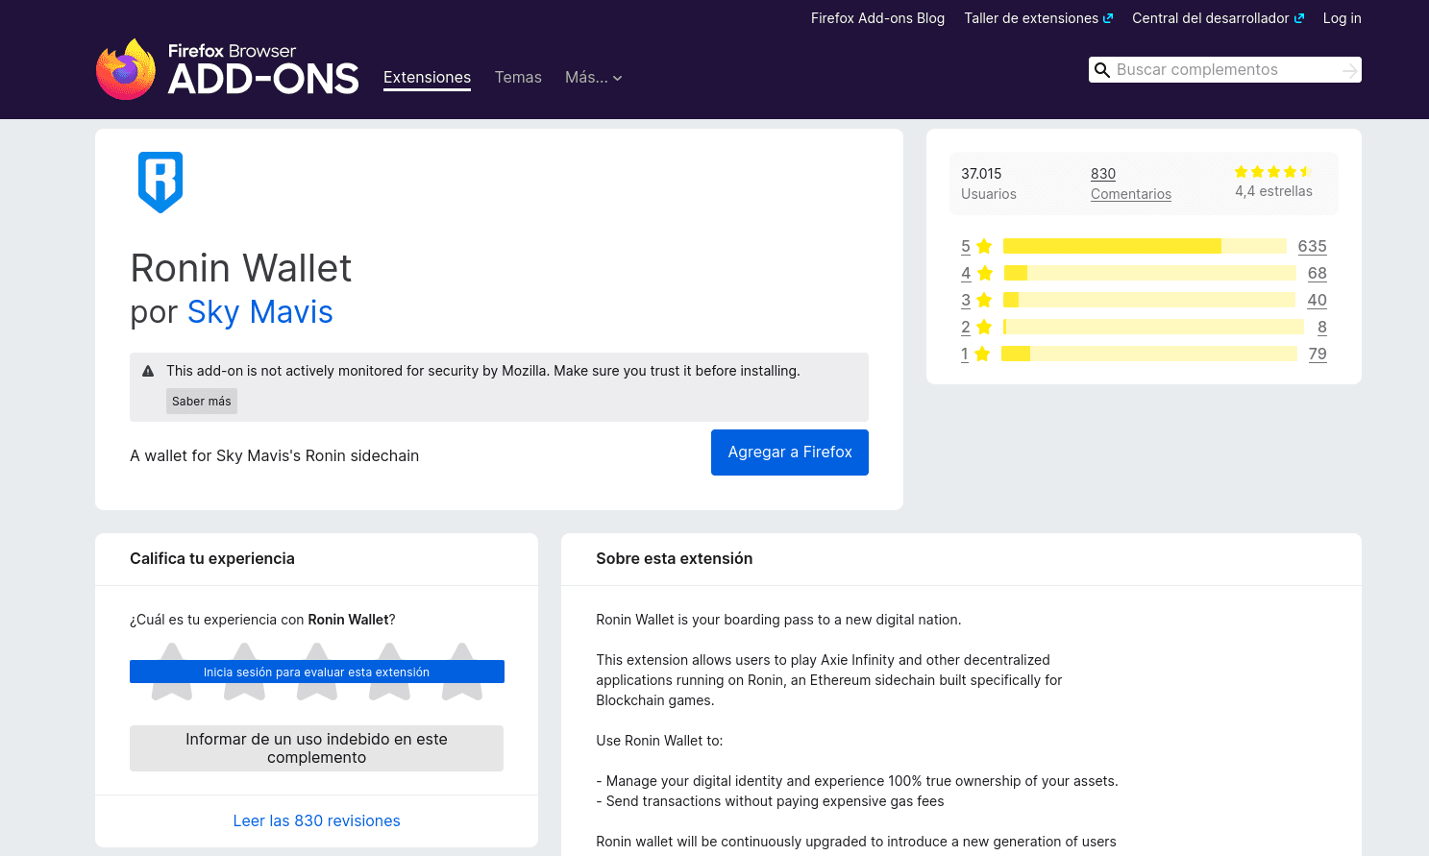Click the Firefox Browser Add-ons logo
This screenshot has height=856, width=1429.
point(228,69)
